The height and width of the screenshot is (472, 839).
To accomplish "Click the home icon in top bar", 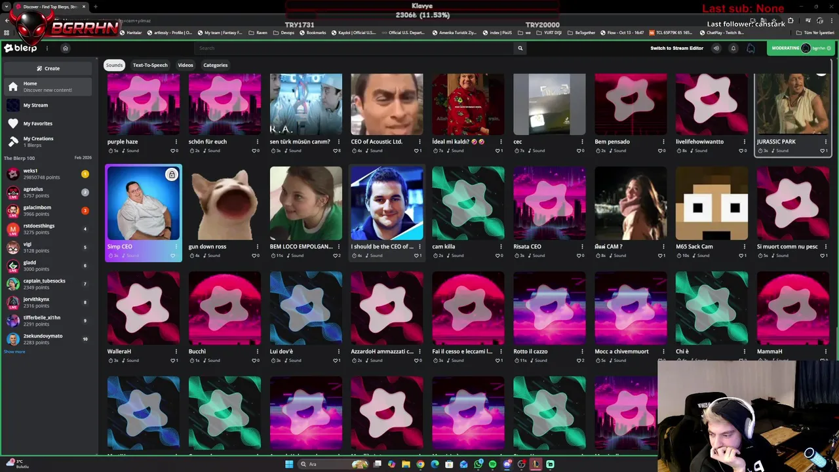I will 65,48.
